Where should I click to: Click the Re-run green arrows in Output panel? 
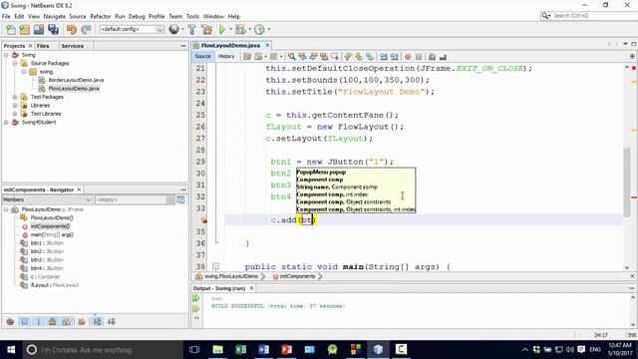(x=196, y=298)
